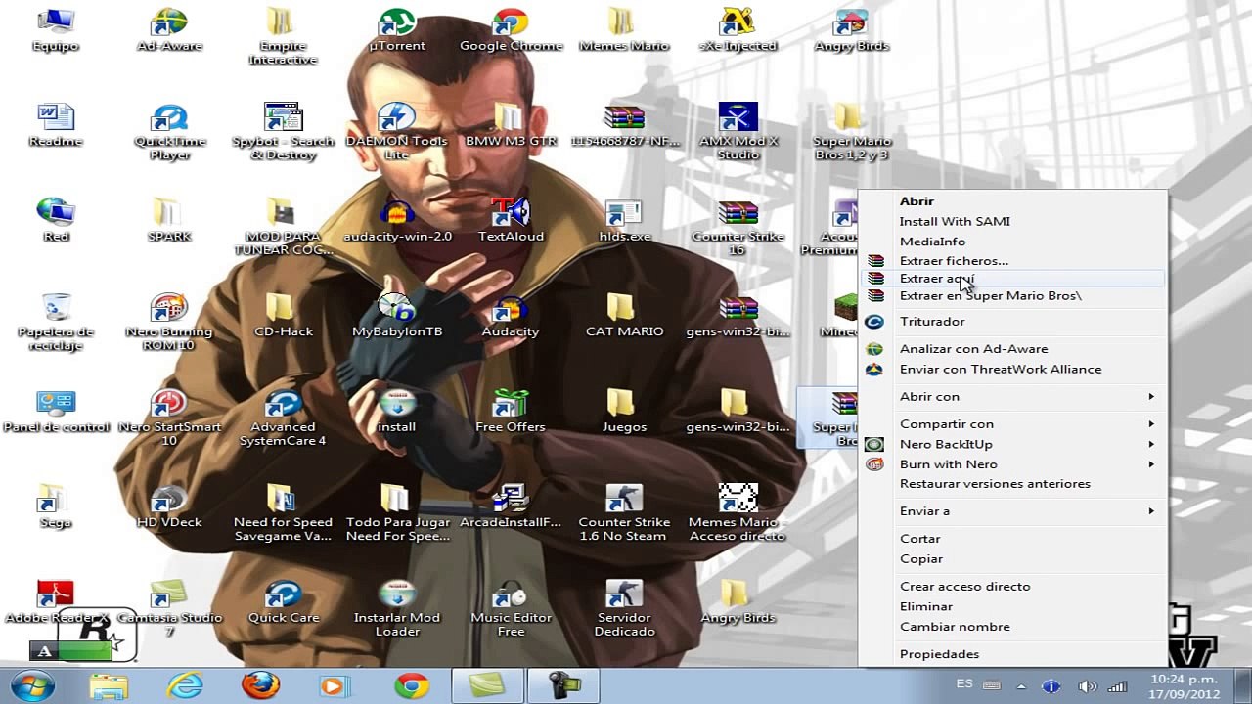Select Extraer ficheros... in context menu
The width and height of the screenshot is (1252, 704).
[1013, 261]
